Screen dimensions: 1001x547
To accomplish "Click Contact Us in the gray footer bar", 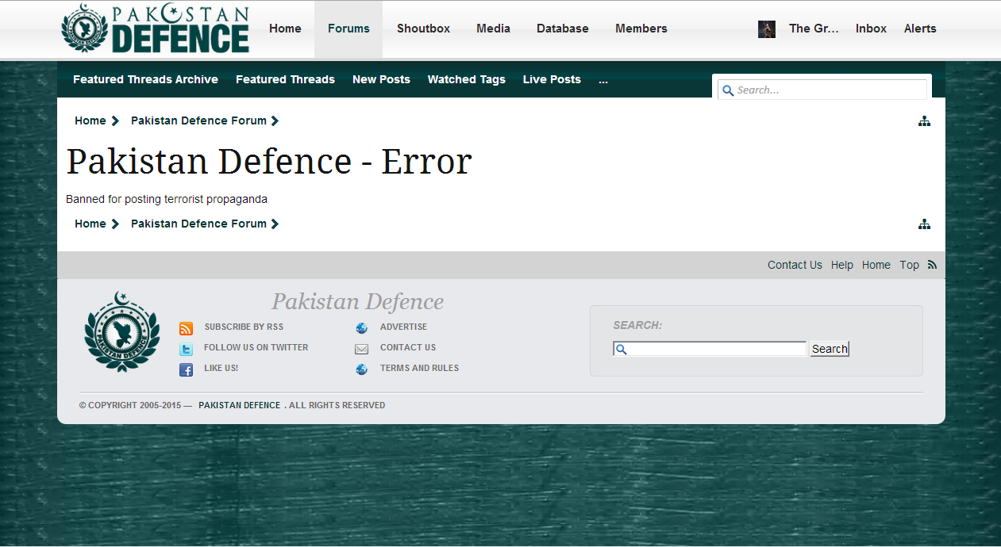I will click(x=795, y=265).
